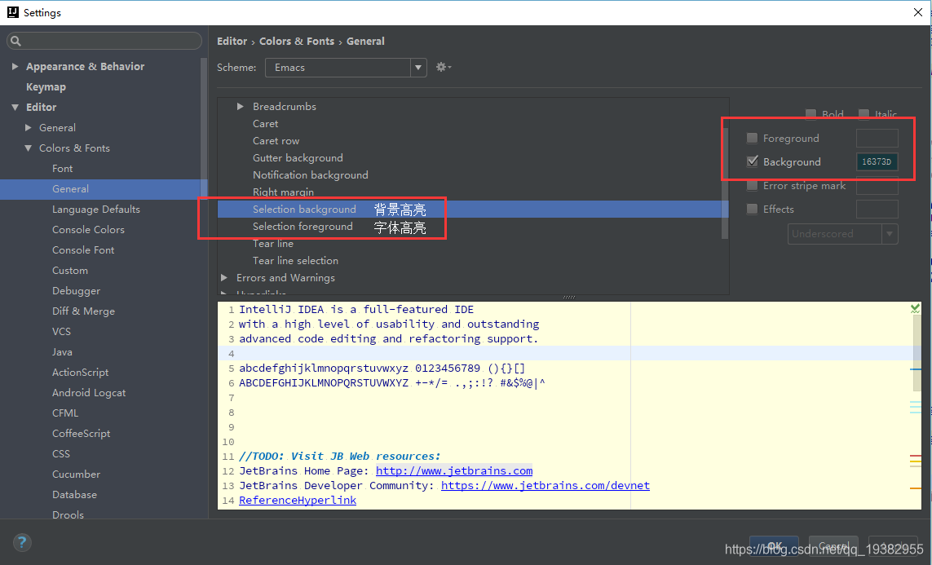This screenshot has height=565, width=932.
Task: Click the Background color swatch 16373D
Action: tap(877, 161)
